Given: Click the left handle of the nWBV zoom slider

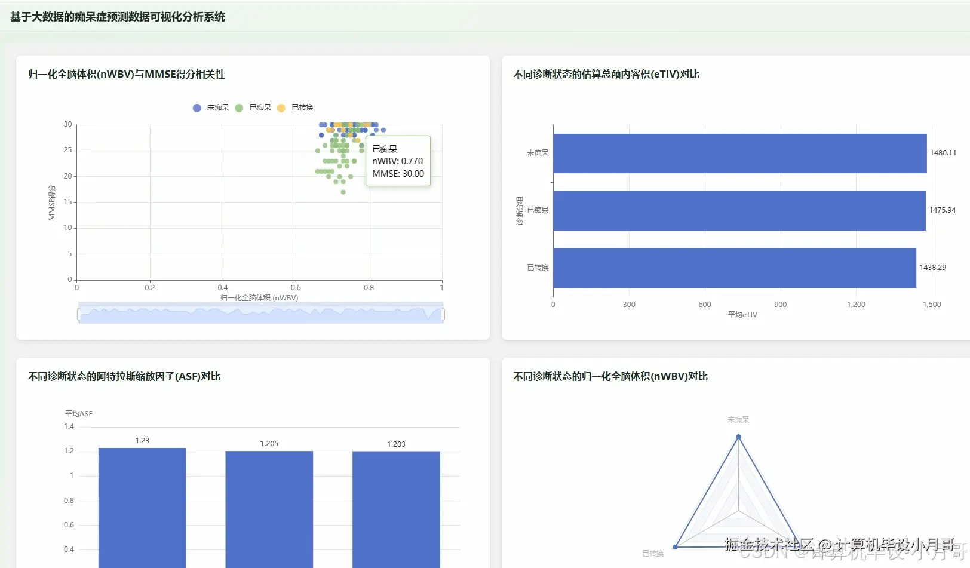Looking at the screenshot, I should click(79, 314).
